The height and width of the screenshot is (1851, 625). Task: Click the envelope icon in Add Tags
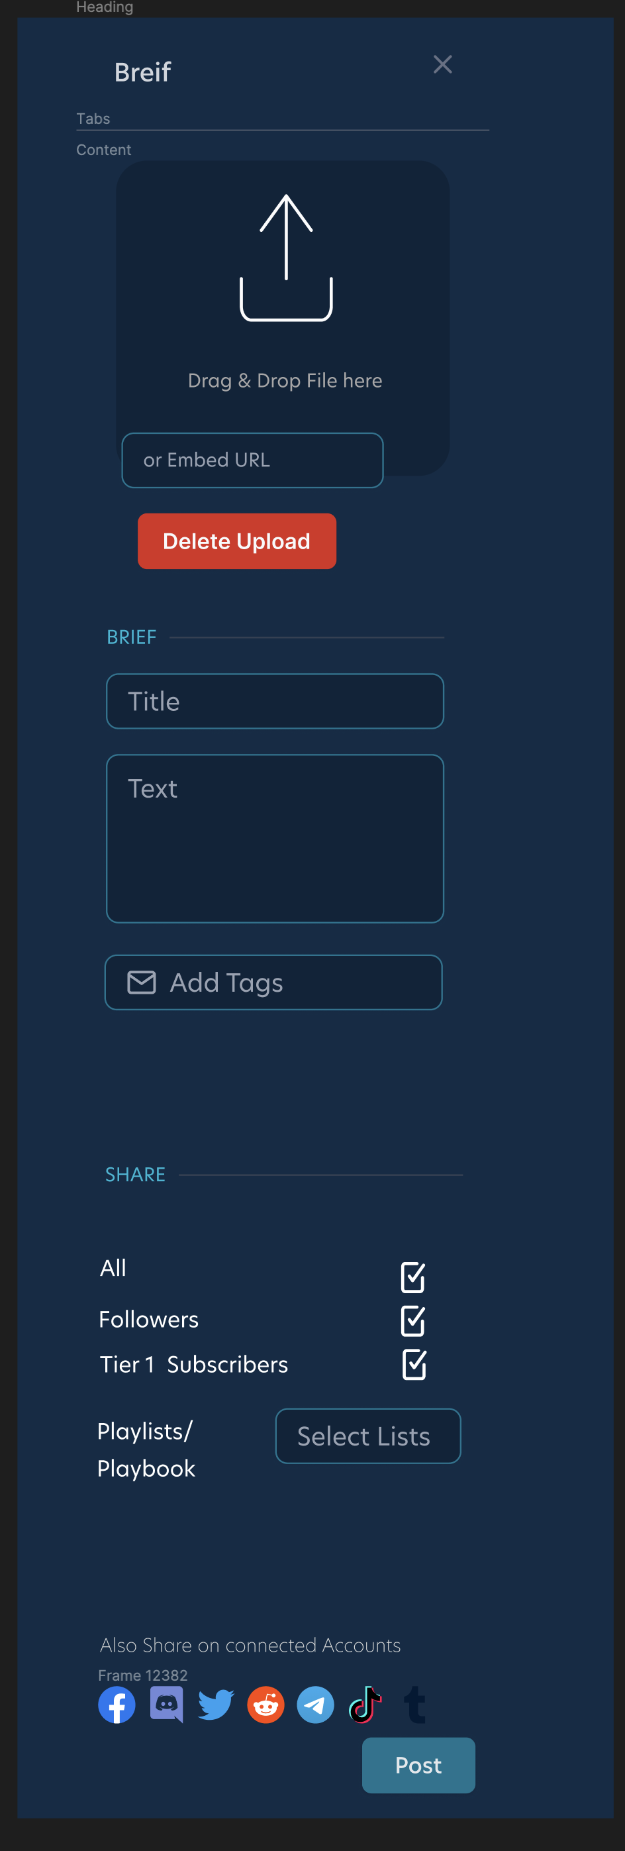point(142,982)
